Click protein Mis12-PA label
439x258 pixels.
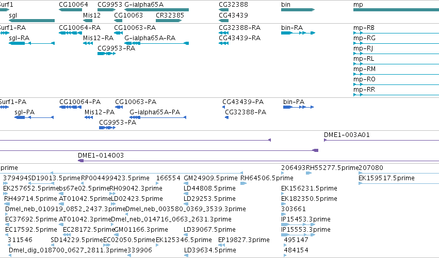pos(100,112)
